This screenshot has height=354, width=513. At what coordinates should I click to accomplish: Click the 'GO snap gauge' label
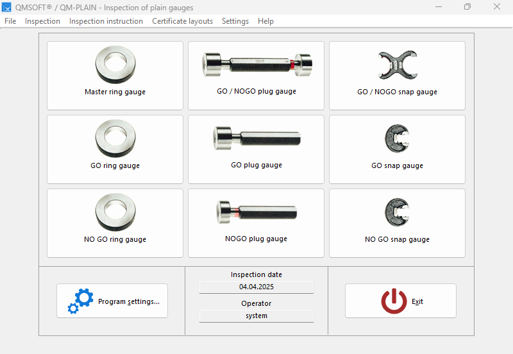pyautogui.click(x=397, y=165)
